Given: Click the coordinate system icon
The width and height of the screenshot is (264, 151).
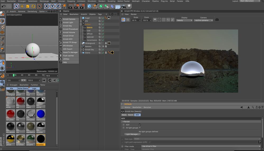Looking at the screenshot, I should click(x=64, y=6).
